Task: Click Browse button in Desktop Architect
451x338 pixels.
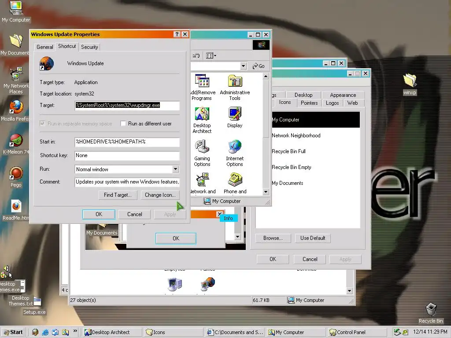Action: (x=273, y=238)
